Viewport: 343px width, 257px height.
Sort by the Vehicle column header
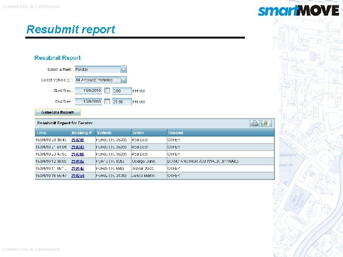tap(113, 133)
